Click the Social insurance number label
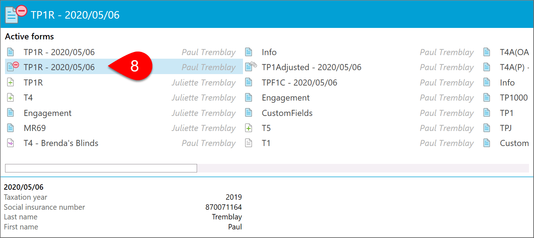Image resolution: width=534 pixels, height=238 pixels. click(x=44, y=207)
